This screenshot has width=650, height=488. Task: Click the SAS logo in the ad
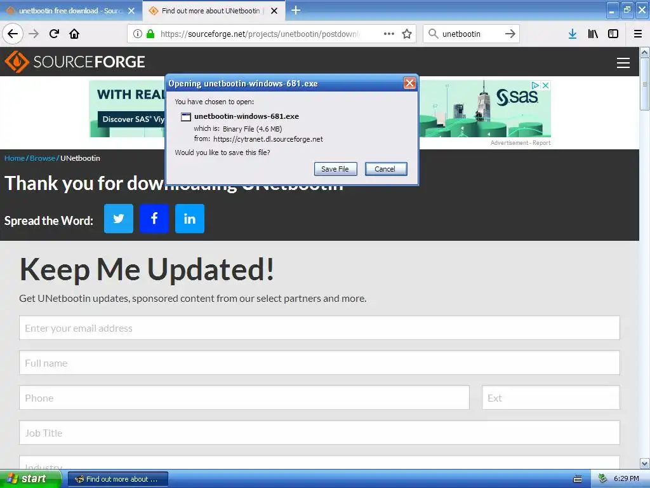coord(517,97)
